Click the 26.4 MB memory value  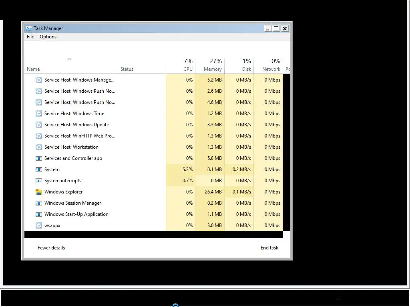click(x=213, y=192)
